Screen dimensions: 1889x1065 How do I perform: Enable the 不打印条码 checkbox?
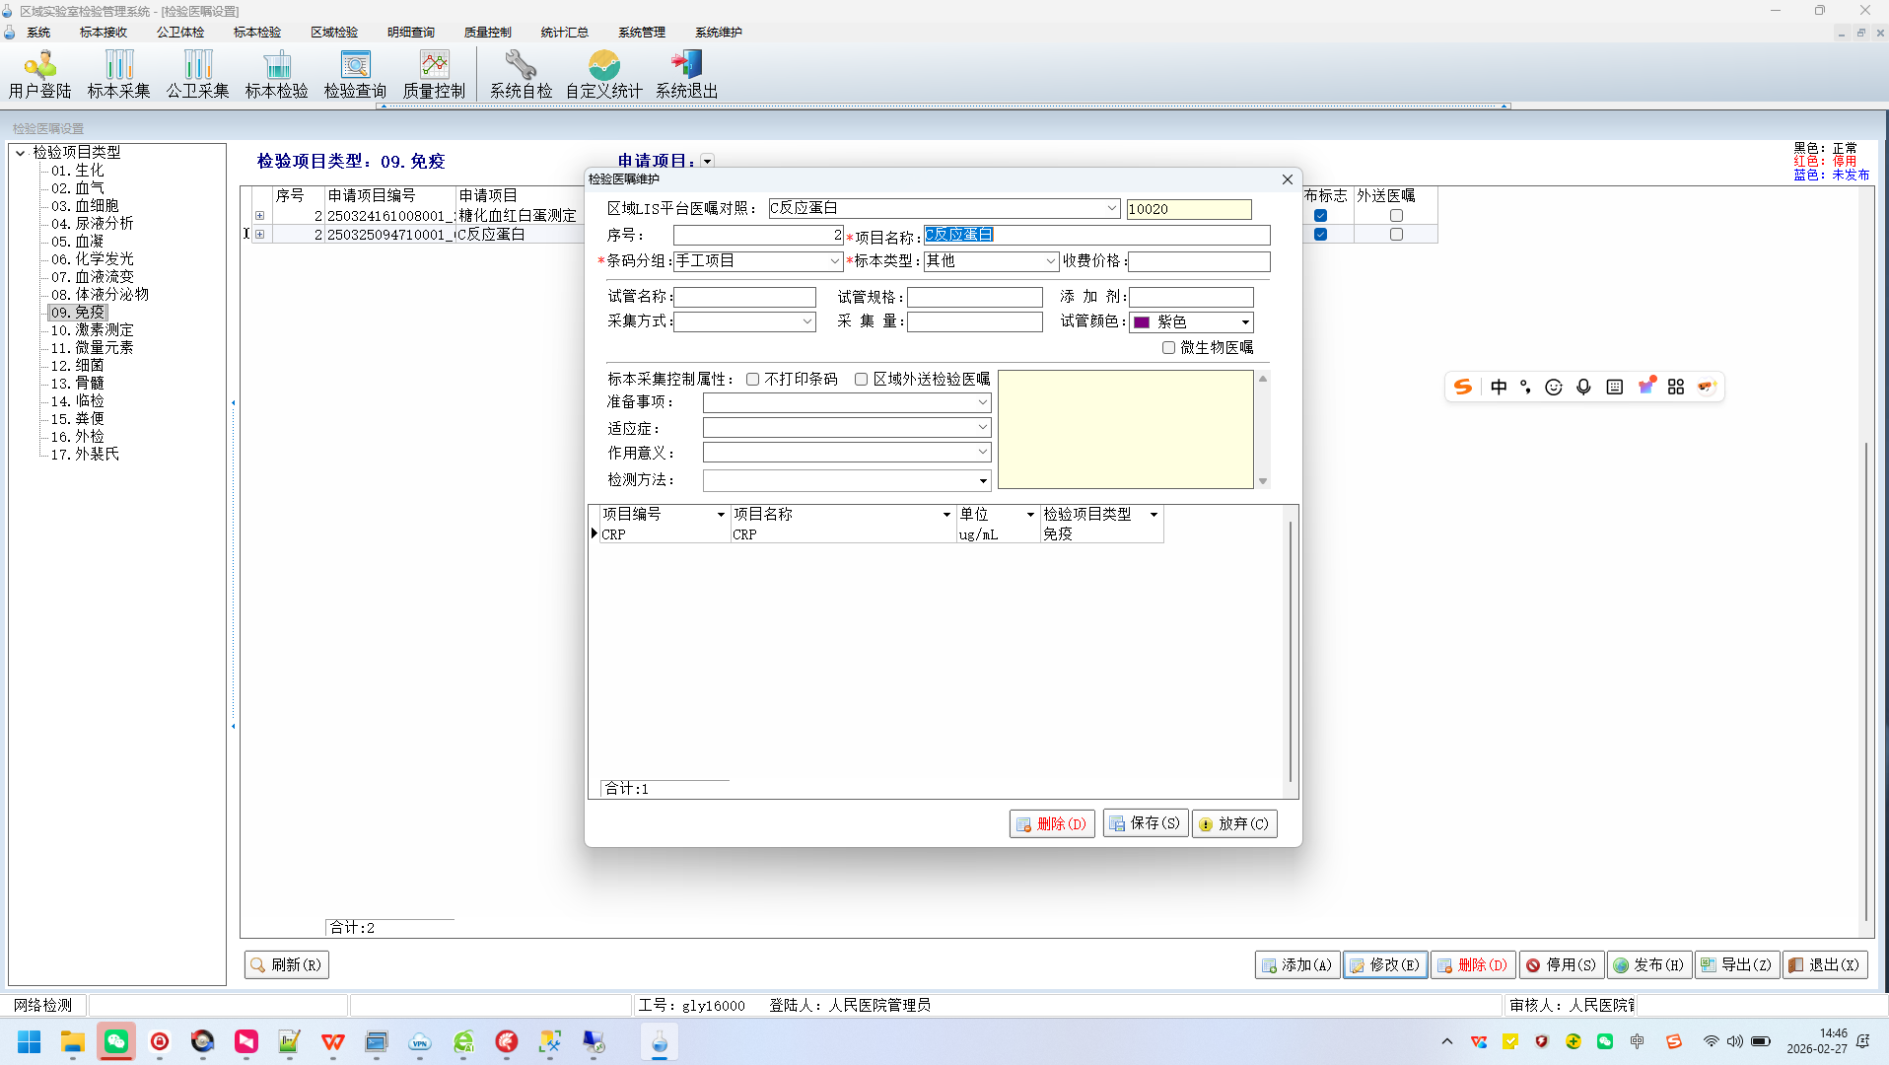753,380
